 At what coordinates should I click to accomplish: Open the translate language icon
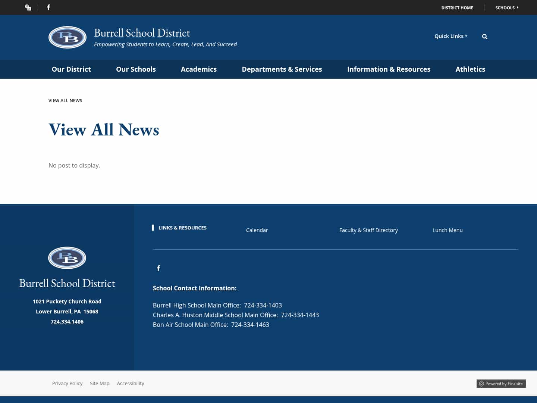click(28, 7)
